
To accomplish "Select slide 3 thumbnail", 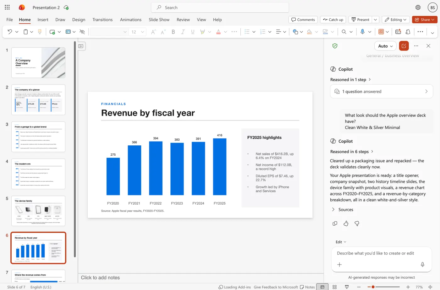I will tap(38, 137).
